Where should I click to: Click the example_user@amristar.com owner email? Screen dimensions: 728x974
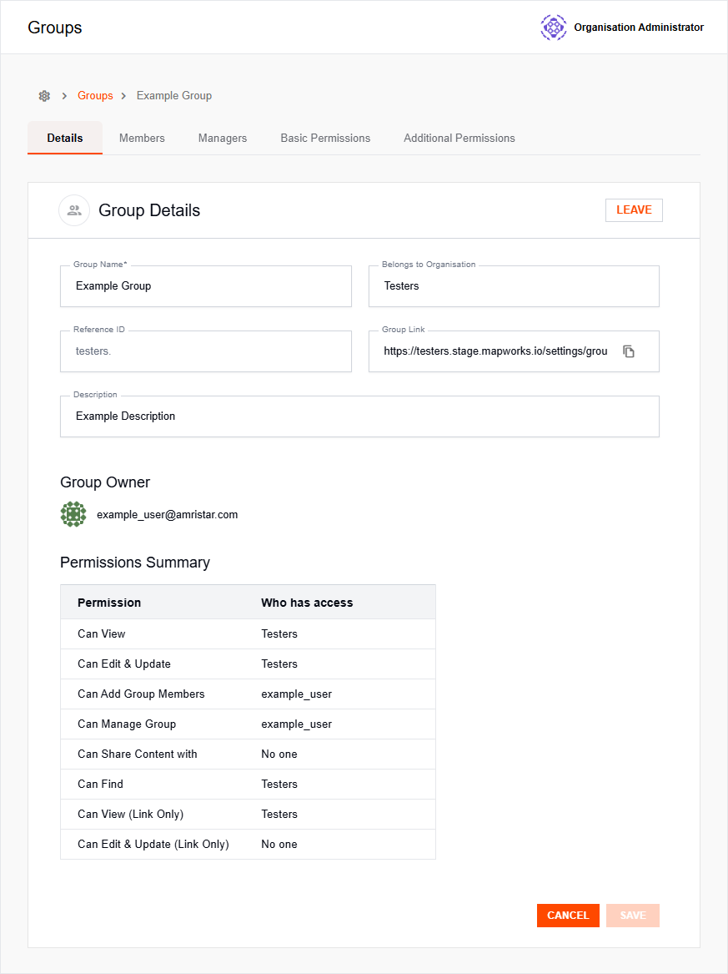[168, 514]
